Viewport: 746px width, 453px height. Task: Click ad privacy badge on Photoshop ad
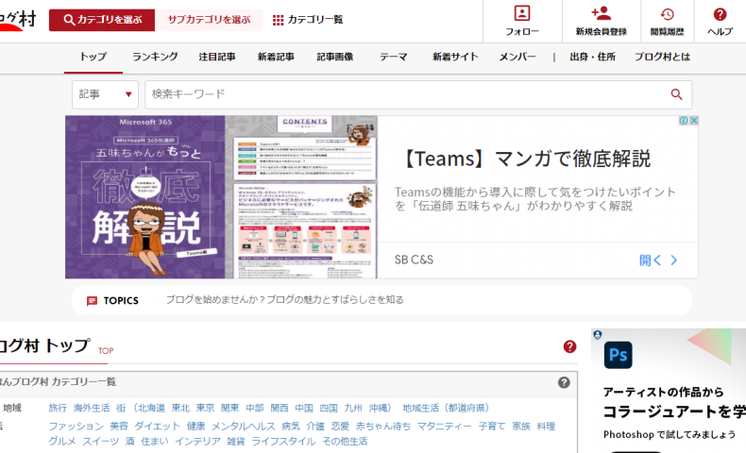598,335
